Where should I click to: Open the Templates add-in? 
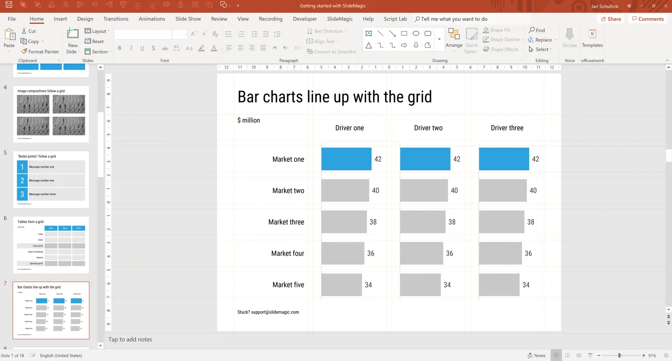[592, 39]
